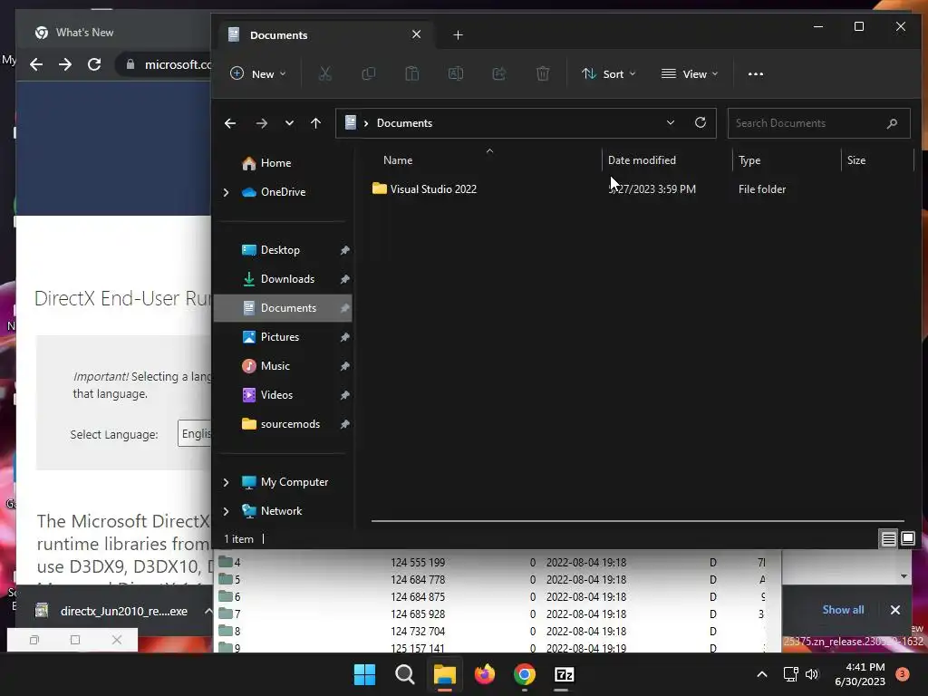Click Chrome's forward arrow button

[x=65, y=64]
